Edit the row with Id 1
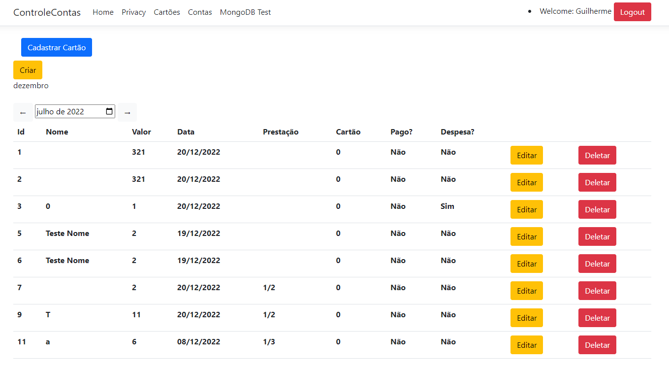The image size is (669, 368). click(527, 155)
